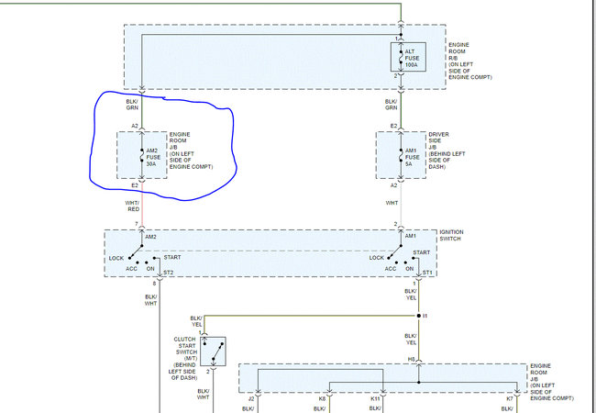Image resolution: width=596 pixels, height=413 pixels.
Task: Select the ST1 terminal label
Action: click(x=427, y=273)
